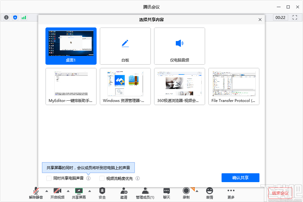Click the 确认共享 button
The width and height of the screenshot is (303, 202).
tap(241, 178)
